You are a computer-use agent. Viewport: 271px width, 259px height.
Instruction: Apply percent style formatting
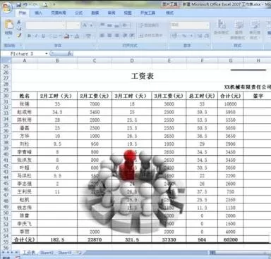click(184, 36)
